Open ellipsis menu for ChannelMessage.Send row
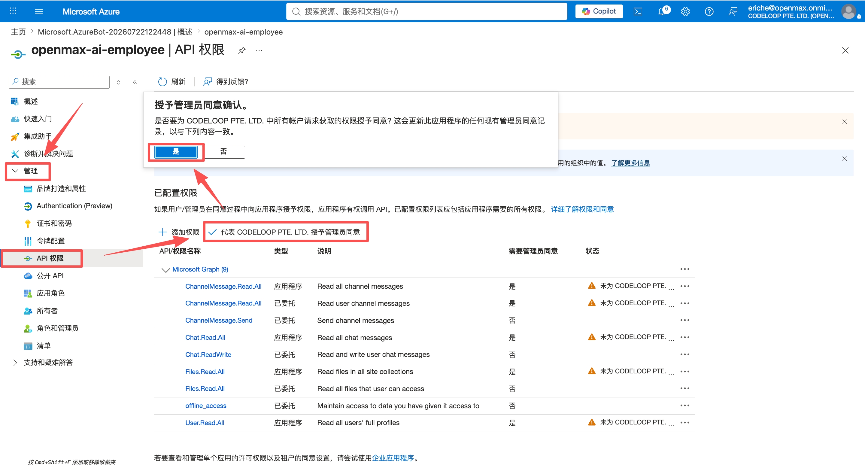This screenshot has height=468, width=865. tap(685, 320)
